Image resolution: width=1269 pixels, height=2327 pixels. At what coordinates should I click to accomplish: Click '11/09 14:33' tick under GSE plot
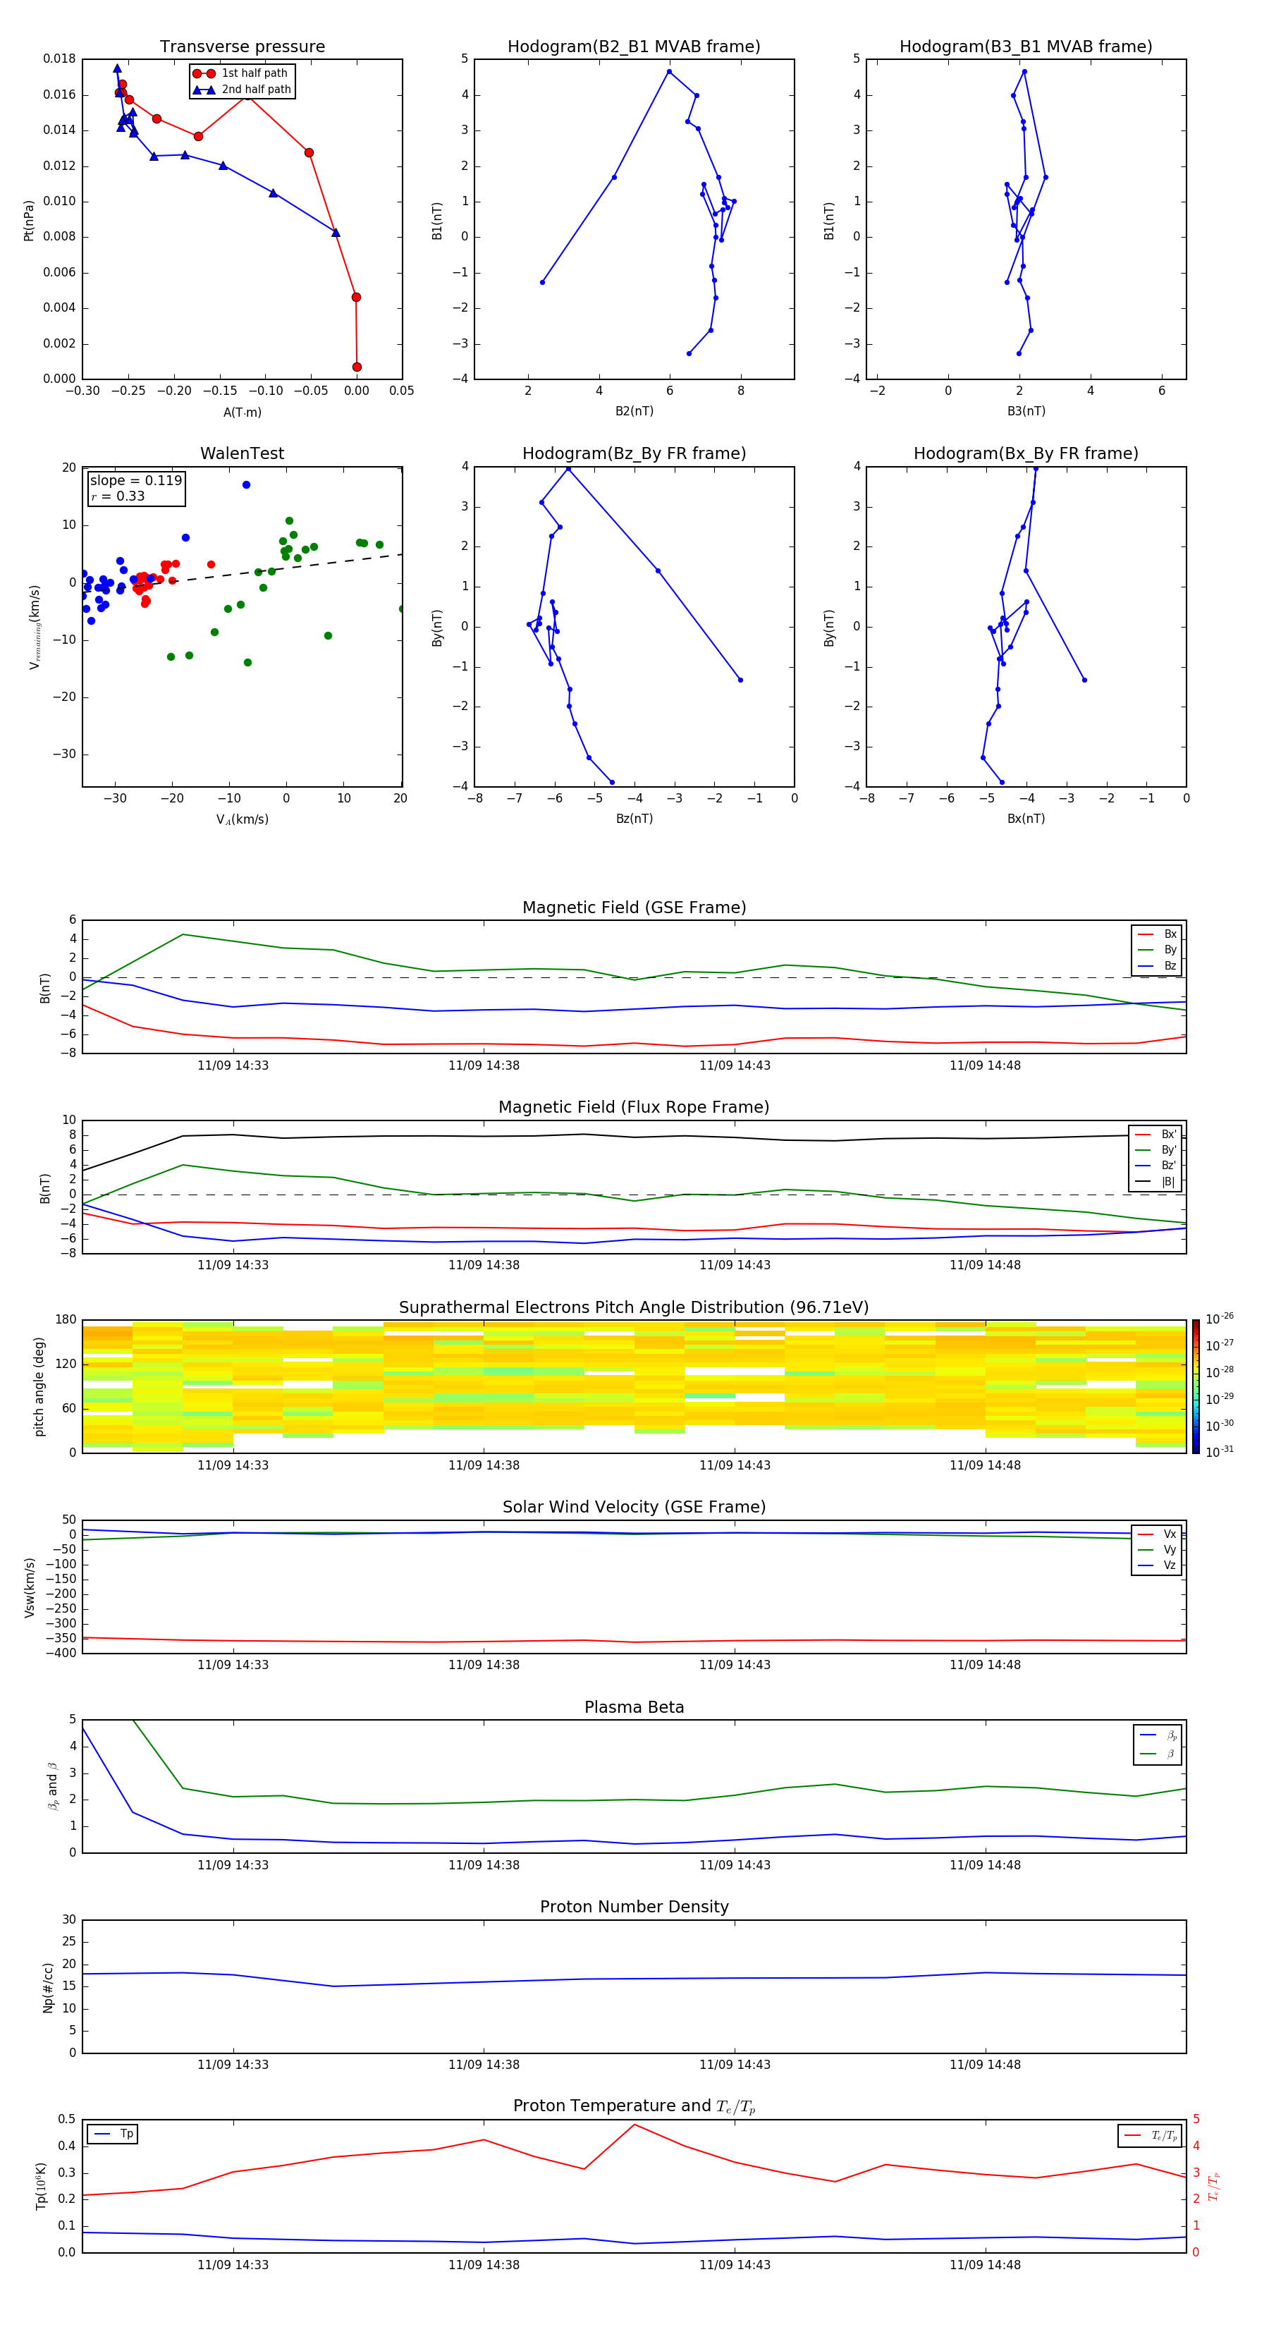(x=233, y=1066)
